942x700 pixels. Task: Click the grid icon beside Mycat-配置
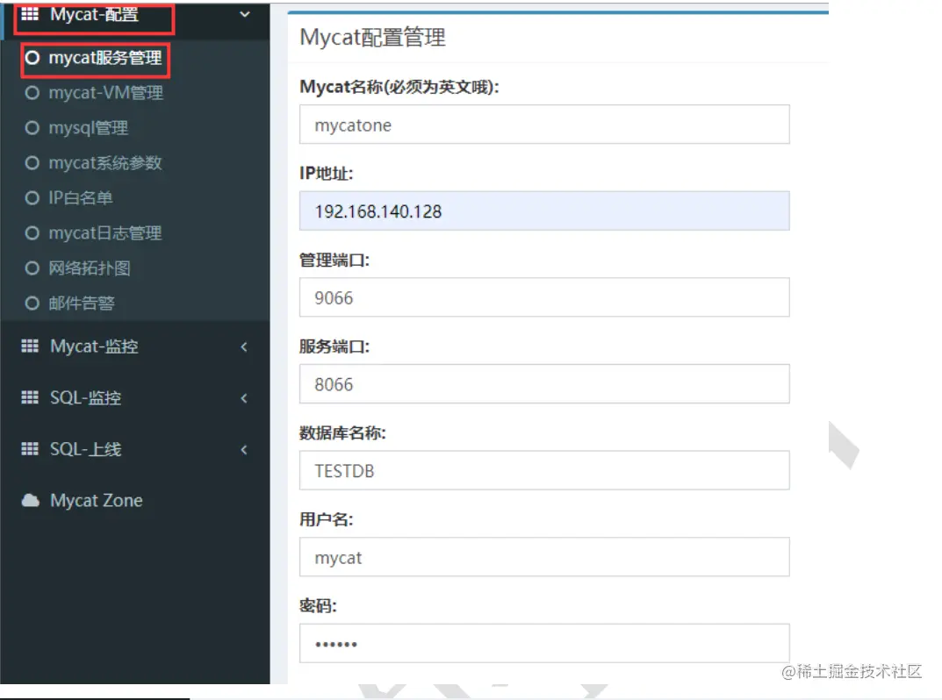tap(30, 13)
